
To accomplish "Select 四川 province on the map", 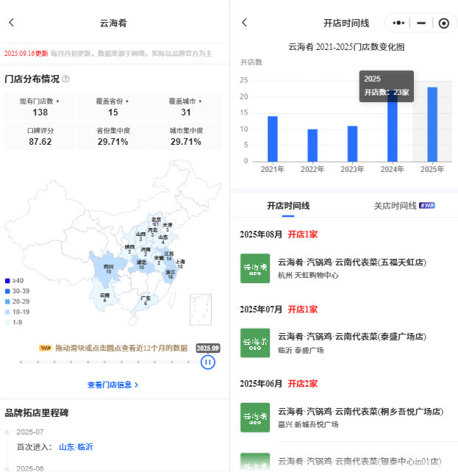I will (x=108, y=269).
